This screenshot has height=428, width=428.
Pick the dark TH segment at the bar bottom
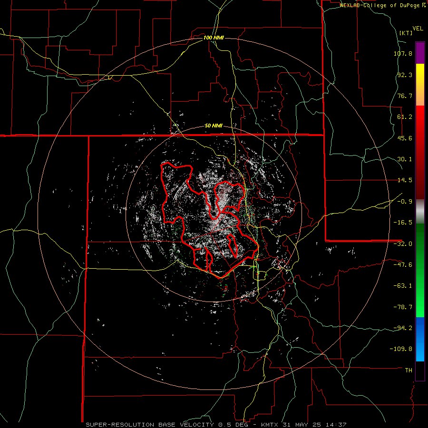pos(420,370)
